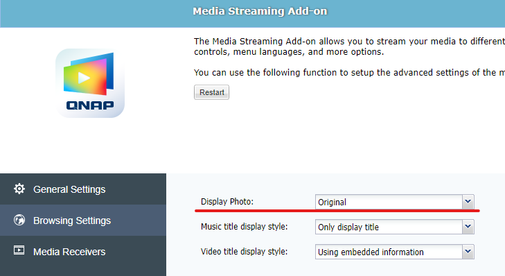This screenshot has height=276, width=505.
Task: Click the QNAP wordmark under the logo
Action: click(x=90, y=105)
